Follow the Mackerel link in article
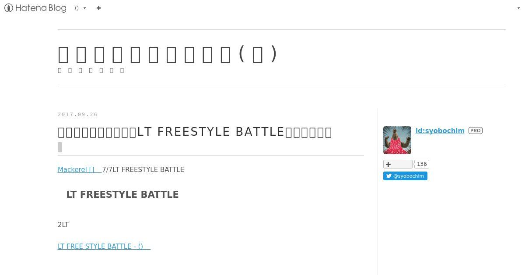This screenshot has height=275, width=525. pyautogui.click(x=80, y=169)
